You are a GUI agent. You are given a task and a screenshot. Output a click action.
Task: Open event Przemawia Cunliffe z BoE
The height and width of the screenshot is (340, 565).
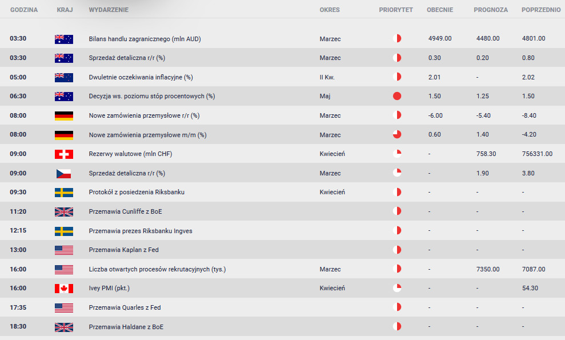click(125, 211)
